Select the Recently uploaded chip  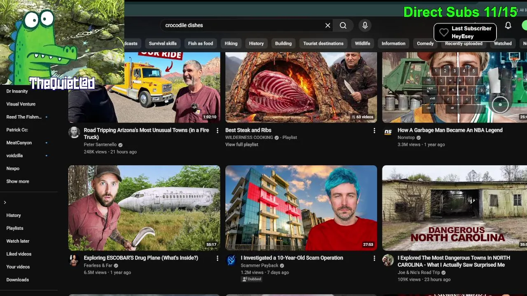(x=464, y=44)
